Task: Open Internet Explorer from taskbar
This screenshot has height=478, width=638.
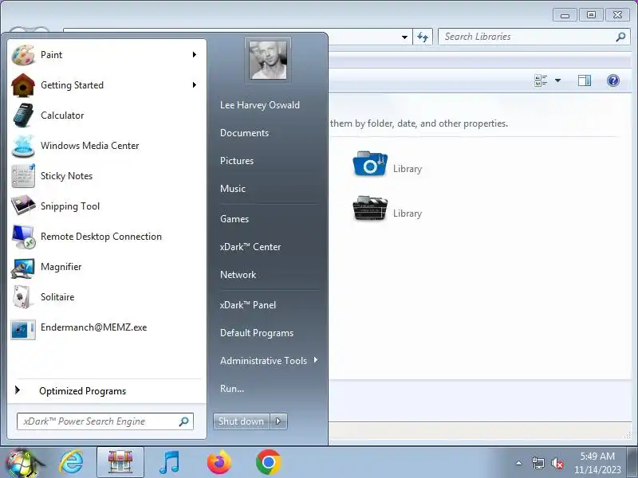Action: 71,463
